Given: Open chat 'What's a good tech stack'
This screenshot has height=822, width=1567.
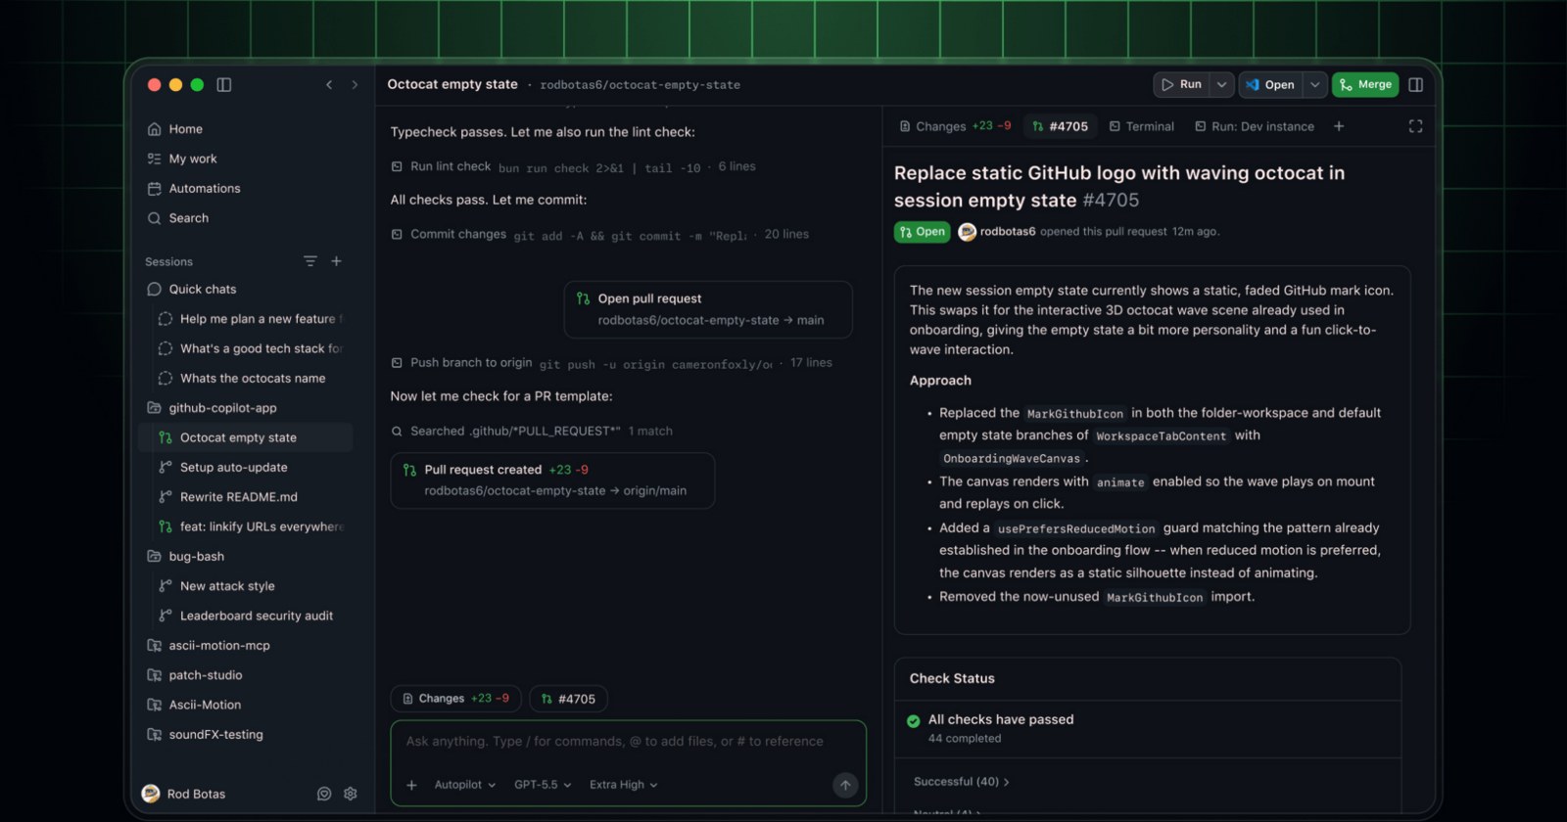Looking at the screenshot, I should pyautogui.click(x=250, y=348).
